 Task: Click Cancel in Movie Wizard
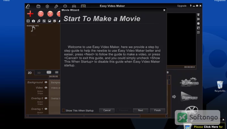pos(107,110)
